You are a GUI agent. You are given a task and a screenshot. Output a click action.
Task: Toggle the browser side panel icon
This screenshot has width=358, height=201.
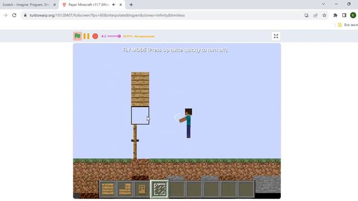tap(344, 15)
